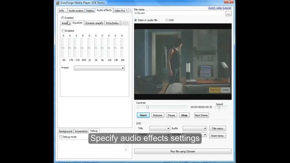Open the DVD Audio dropdown
The width and height of the screenshot is (290, 163).
pos(194,128)
